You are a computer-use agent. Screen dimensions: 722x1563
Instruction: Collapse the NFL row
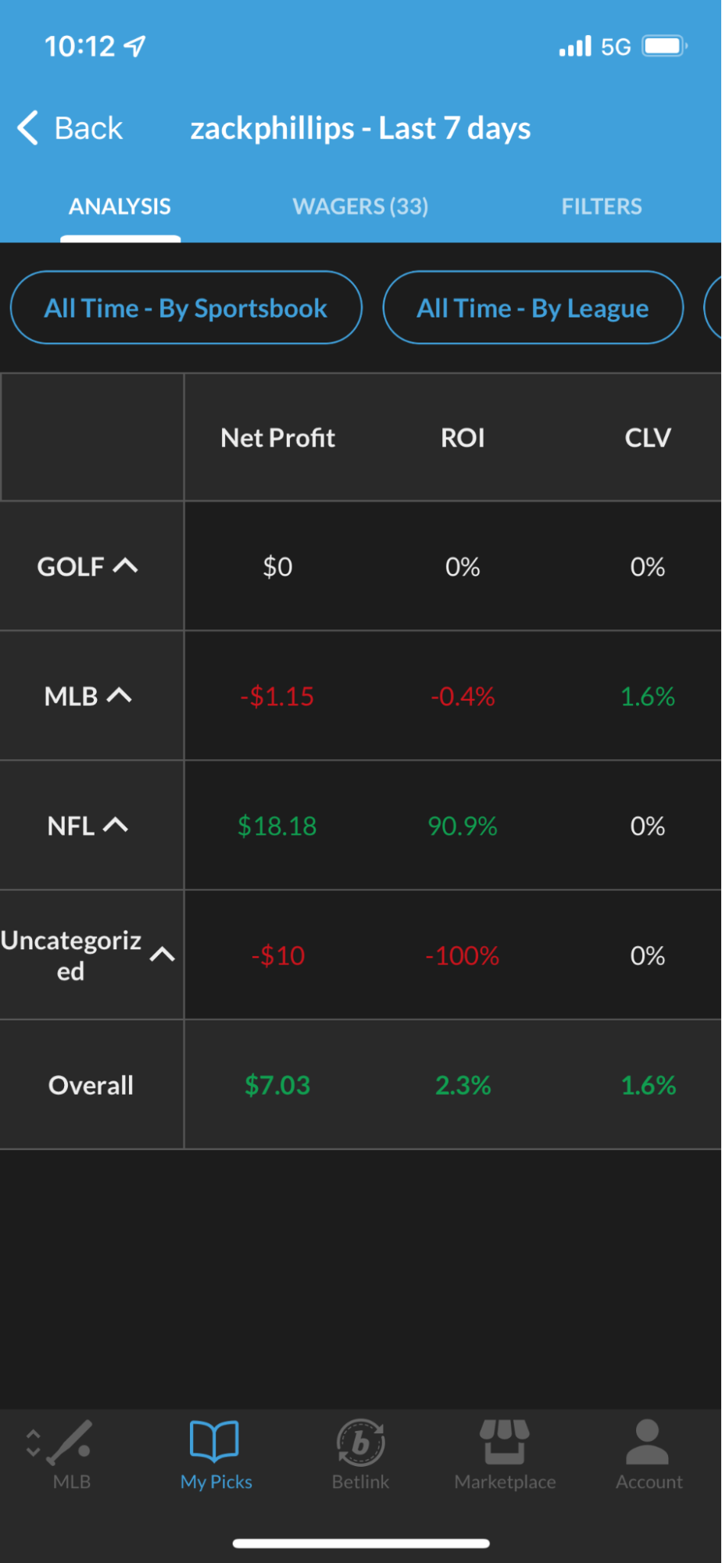116,825
